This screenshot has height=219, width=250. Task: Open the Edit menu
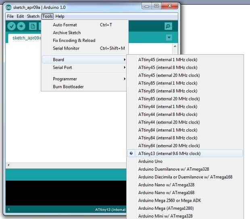pos(20,16)
